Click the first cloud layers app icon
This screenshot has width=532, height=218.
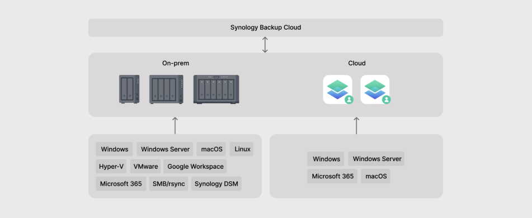tap(338, 89)
